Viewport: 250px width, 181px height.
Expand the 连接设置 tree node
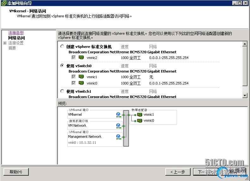(5, 43)
